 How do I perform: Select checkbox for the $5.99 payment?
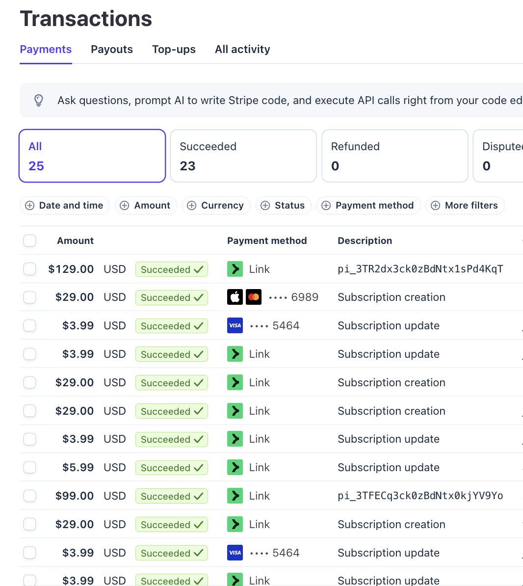pyautogui.click(x=30, y=468)
